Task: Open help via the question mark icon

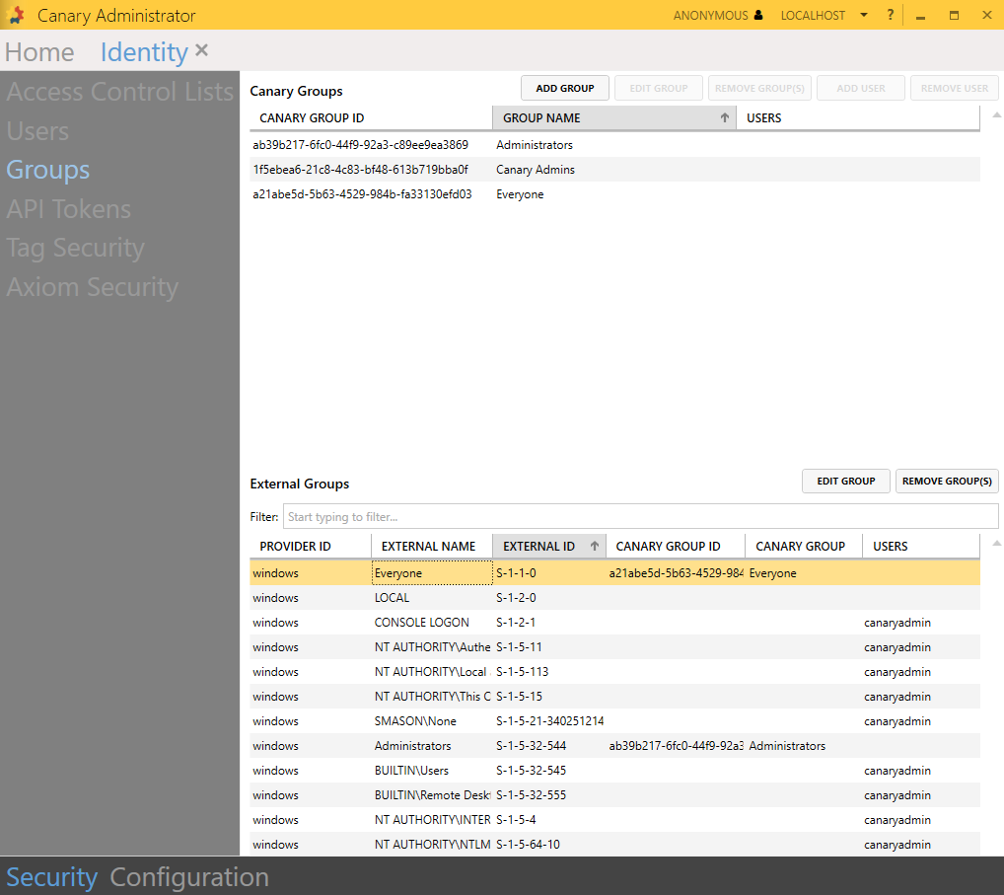Action: click(x=891, y=16)
